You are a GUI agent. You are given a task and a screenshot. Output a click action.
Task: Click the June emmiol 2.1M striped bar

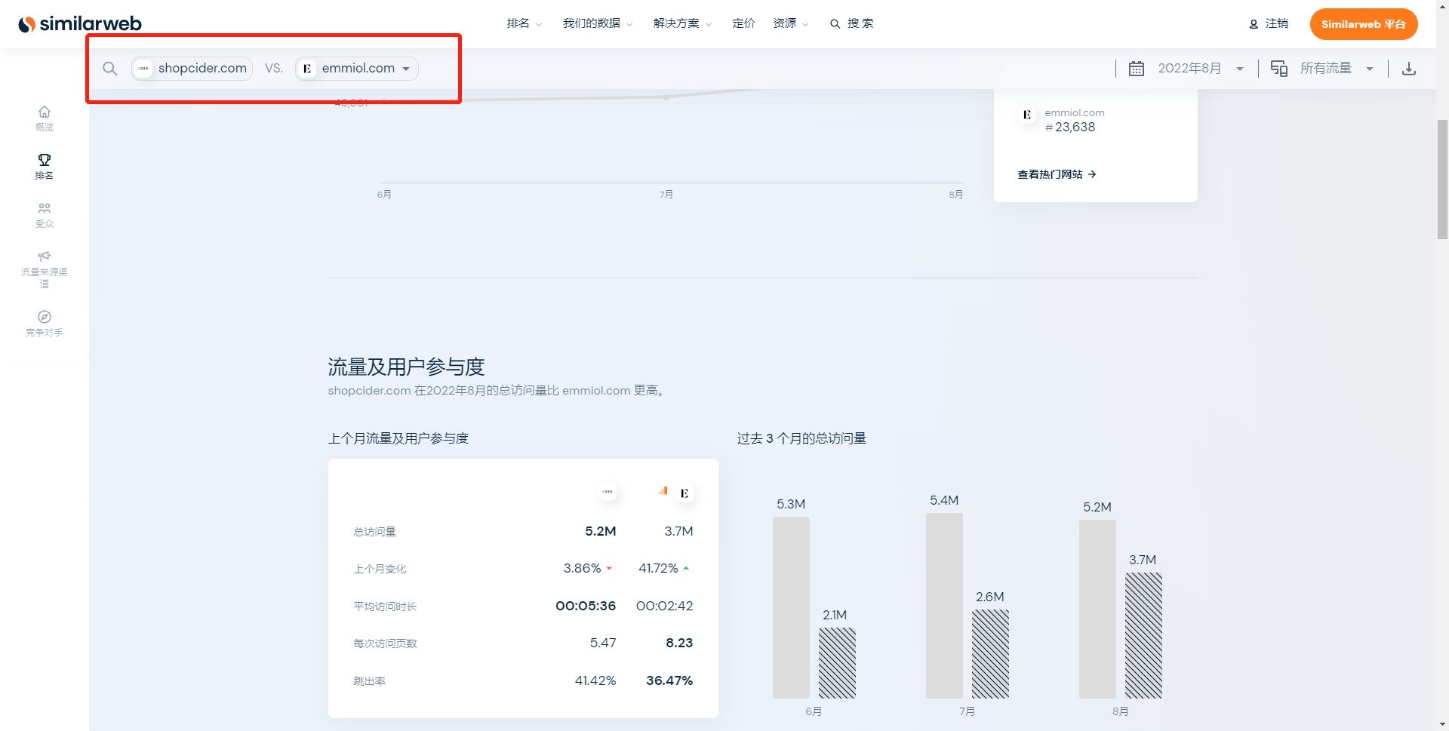(x=837, y=663)
